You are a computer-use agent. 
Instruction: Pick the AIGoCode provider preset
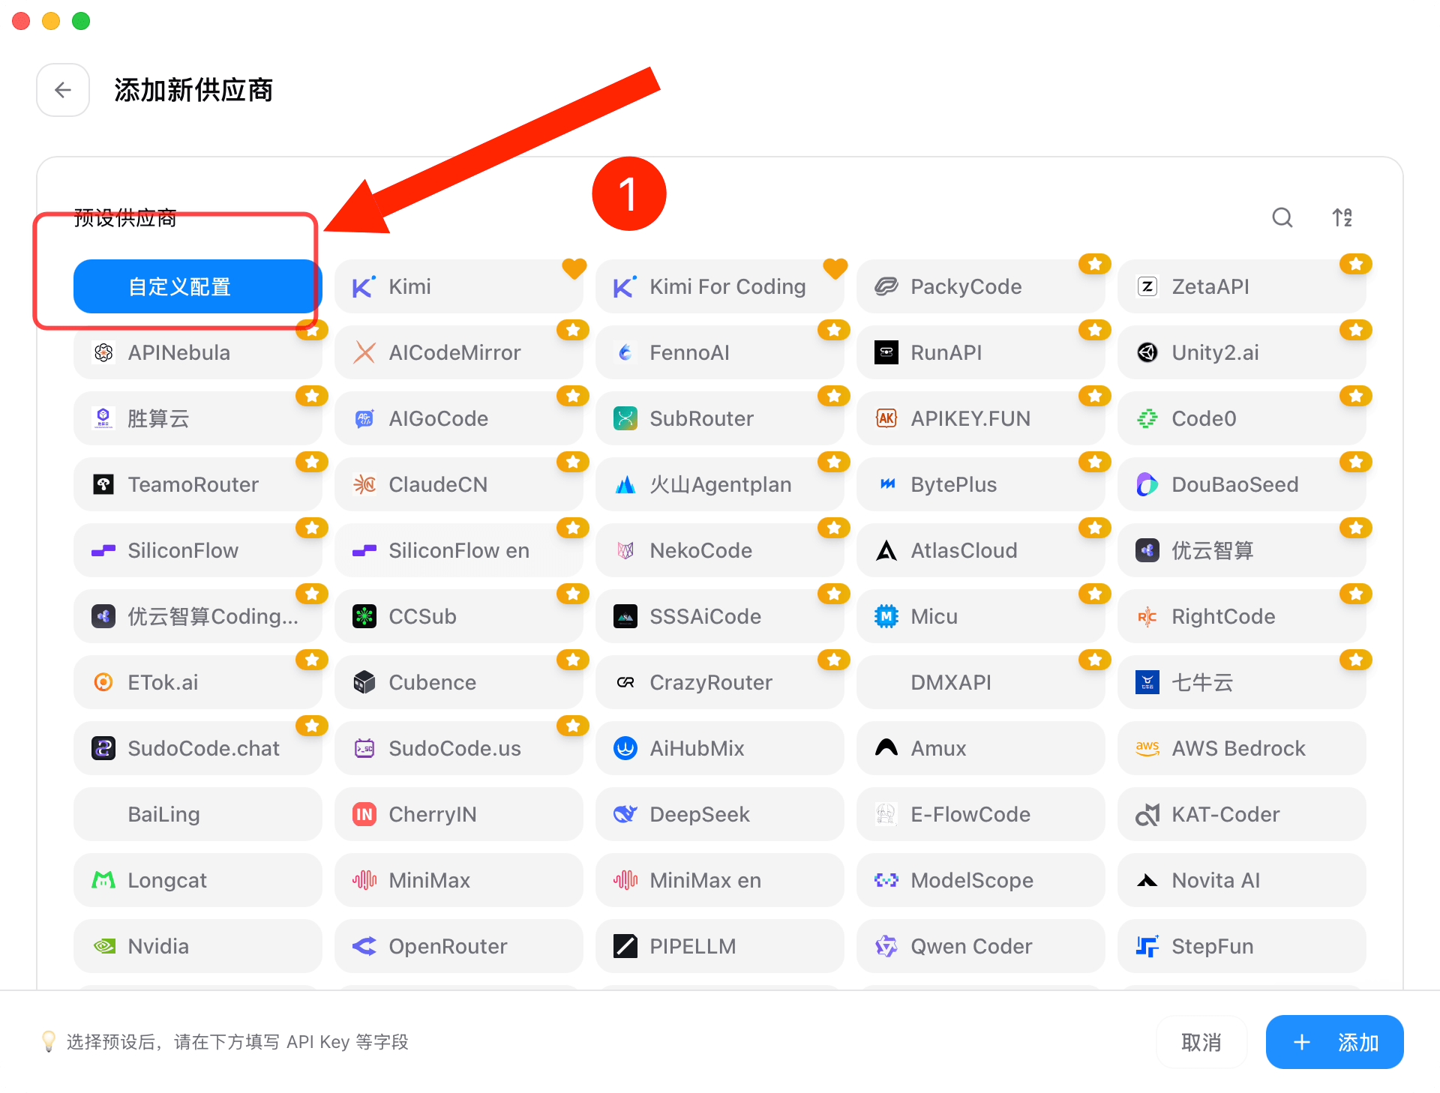coord(459,418)
